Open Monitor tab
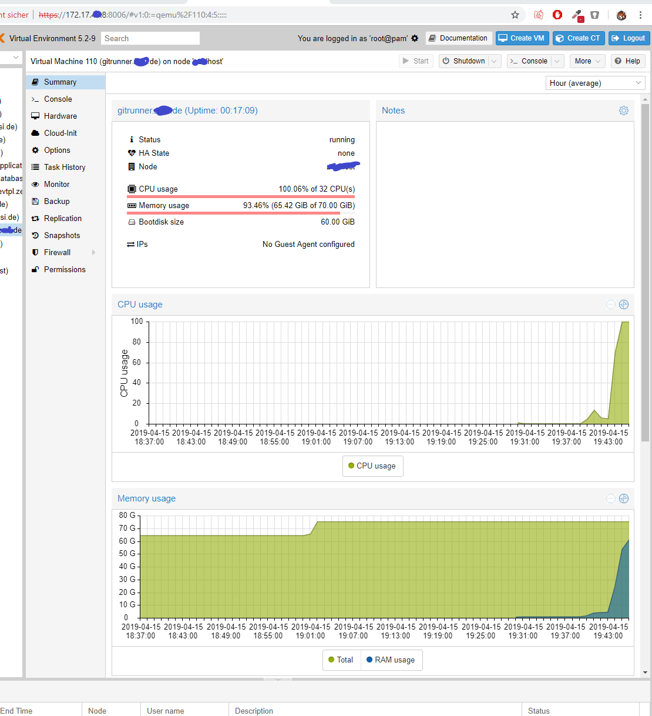The height and width of the screenshot is (716, 652). (x=65, y=184)
